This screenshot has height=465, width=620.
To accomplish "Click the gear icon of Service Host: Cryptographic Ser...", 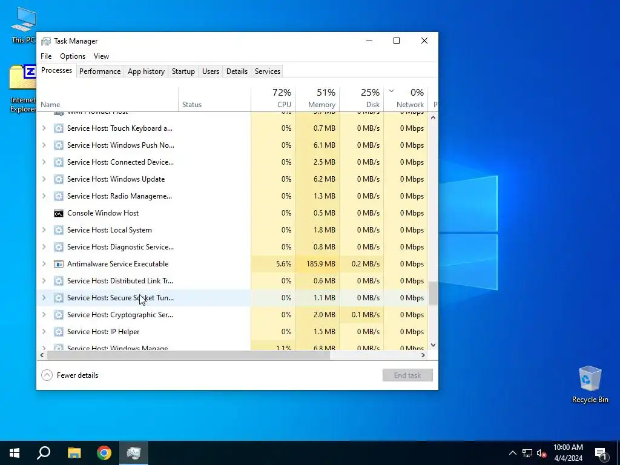I will point(59,315).
